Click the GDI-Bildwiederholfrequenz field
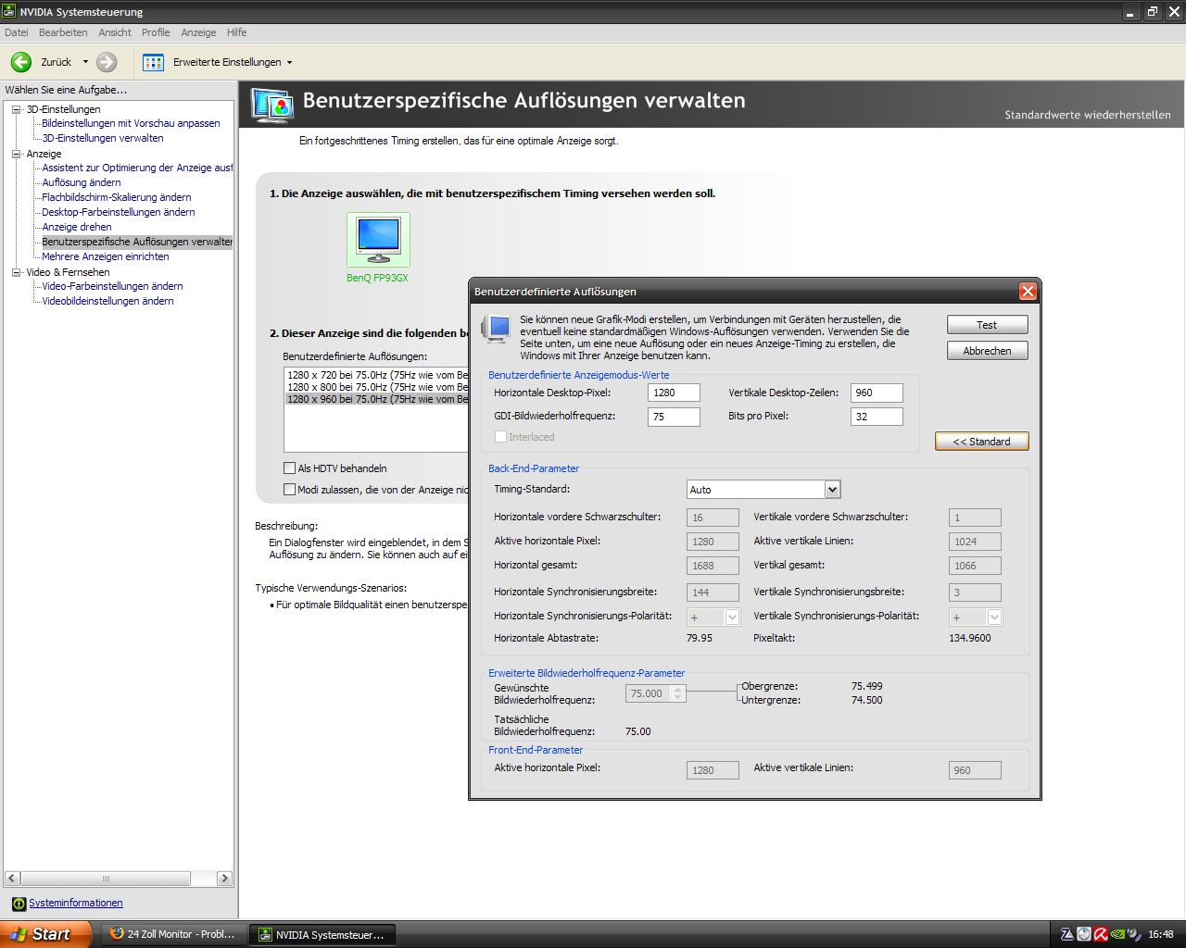This screenshot has height=948, width=1186. coord(674,417)
